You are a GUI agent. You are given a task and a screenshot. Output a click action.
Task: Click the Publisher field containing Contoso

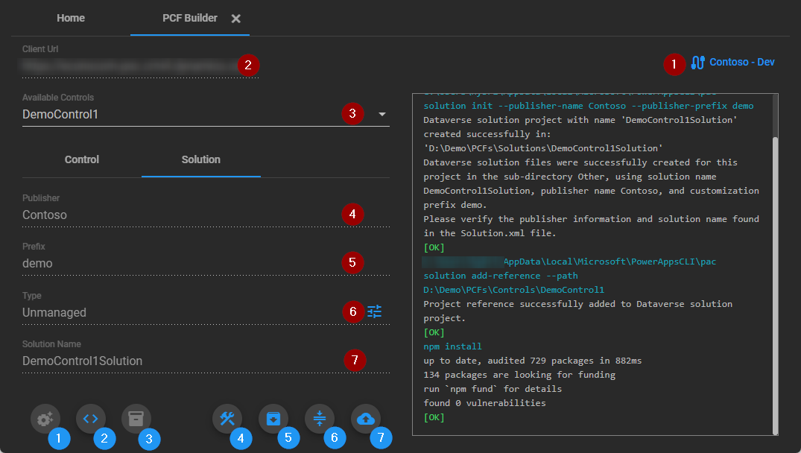(179, 215)
